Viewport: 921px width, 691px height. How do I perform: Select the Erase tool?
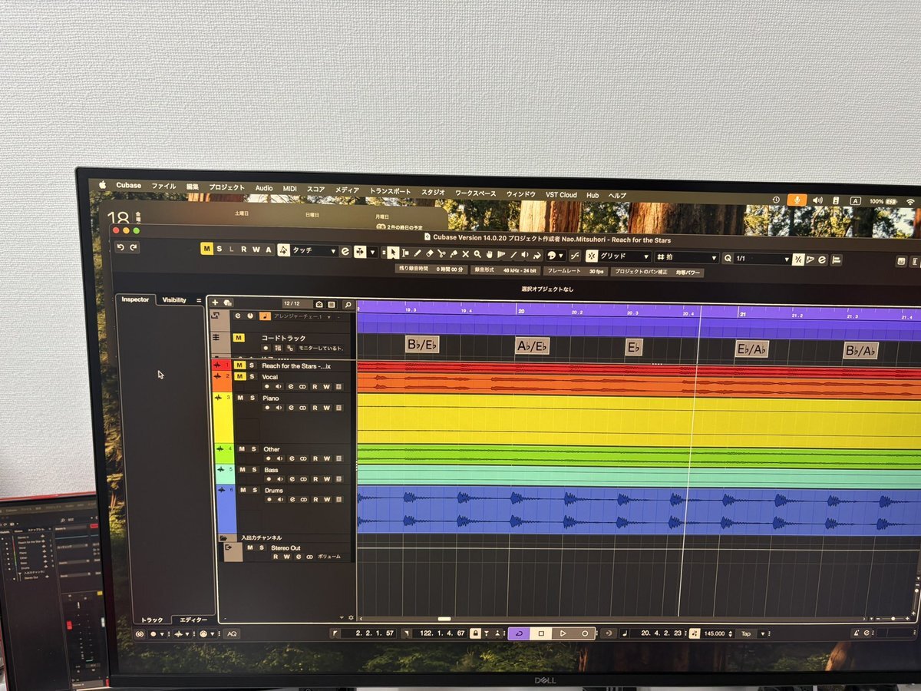[430, 253]
